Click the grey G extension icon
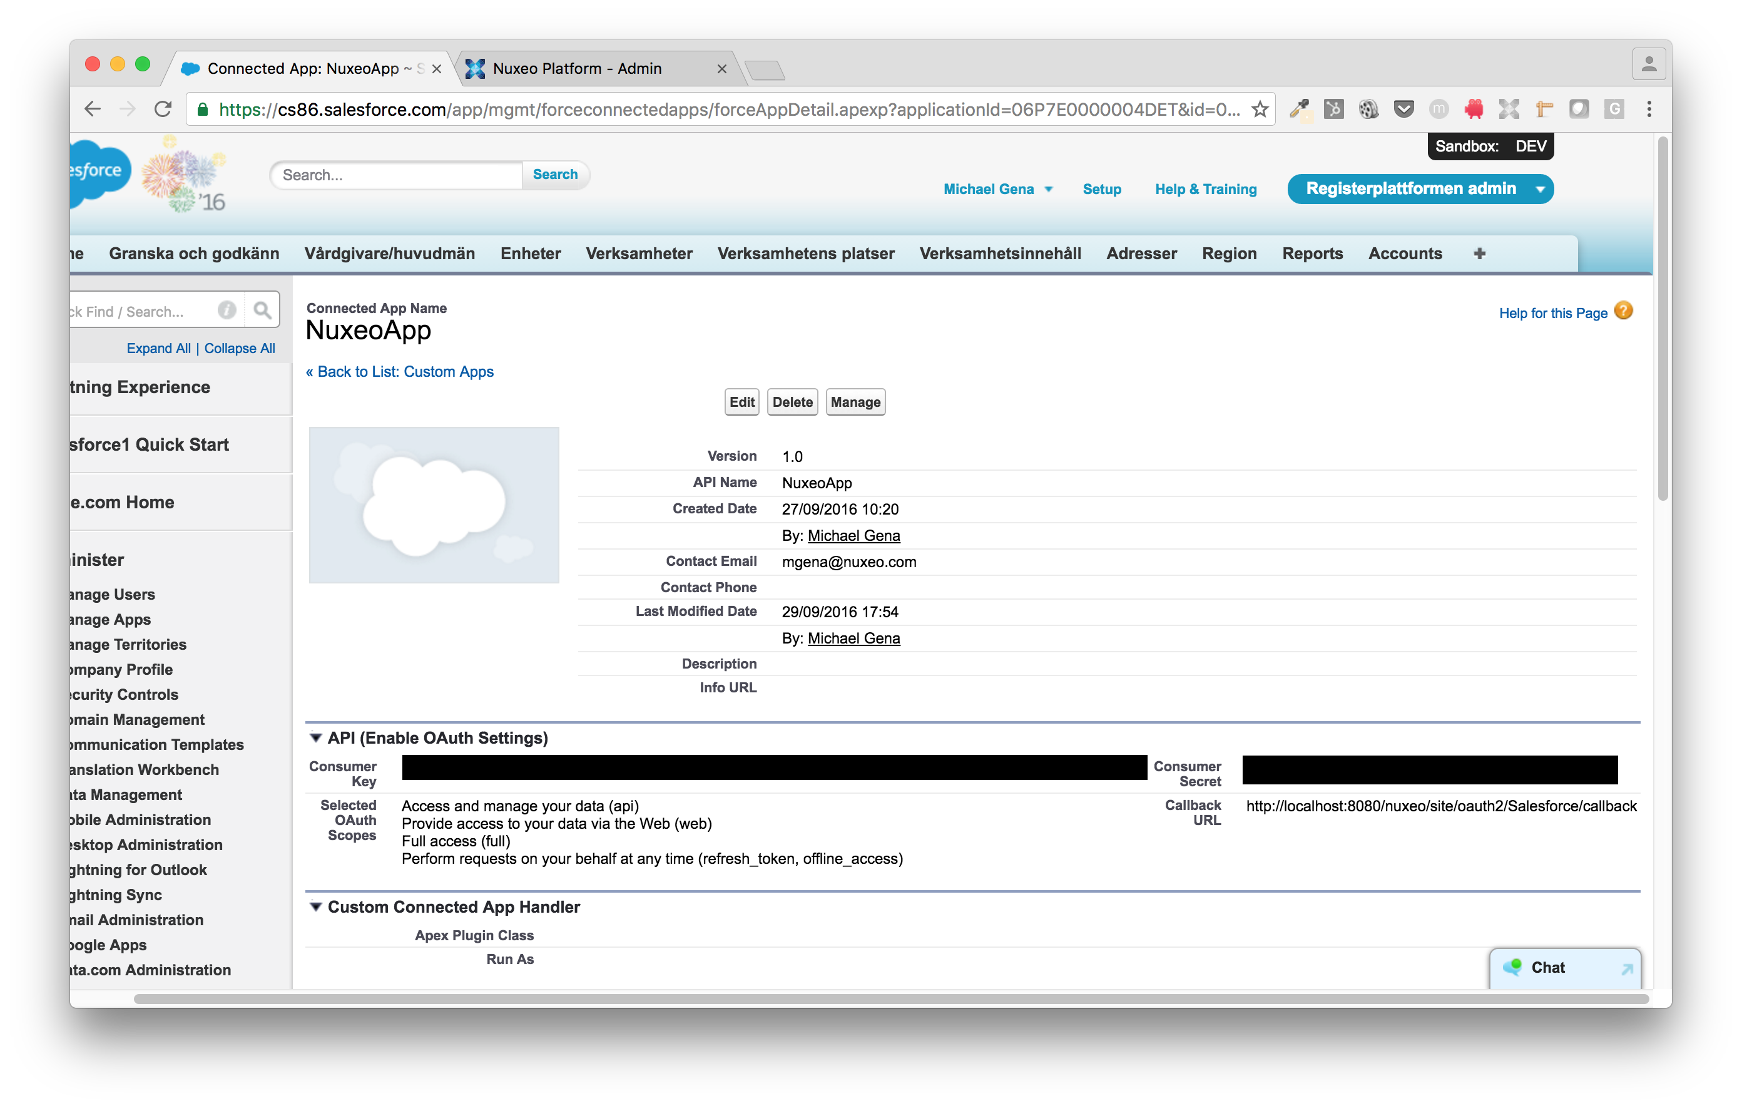This screenshot has width=1742, height=1108. coord(1614,110)
